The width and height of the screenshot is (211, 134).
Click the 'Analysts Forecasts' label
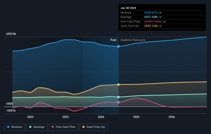coord(133,40)
